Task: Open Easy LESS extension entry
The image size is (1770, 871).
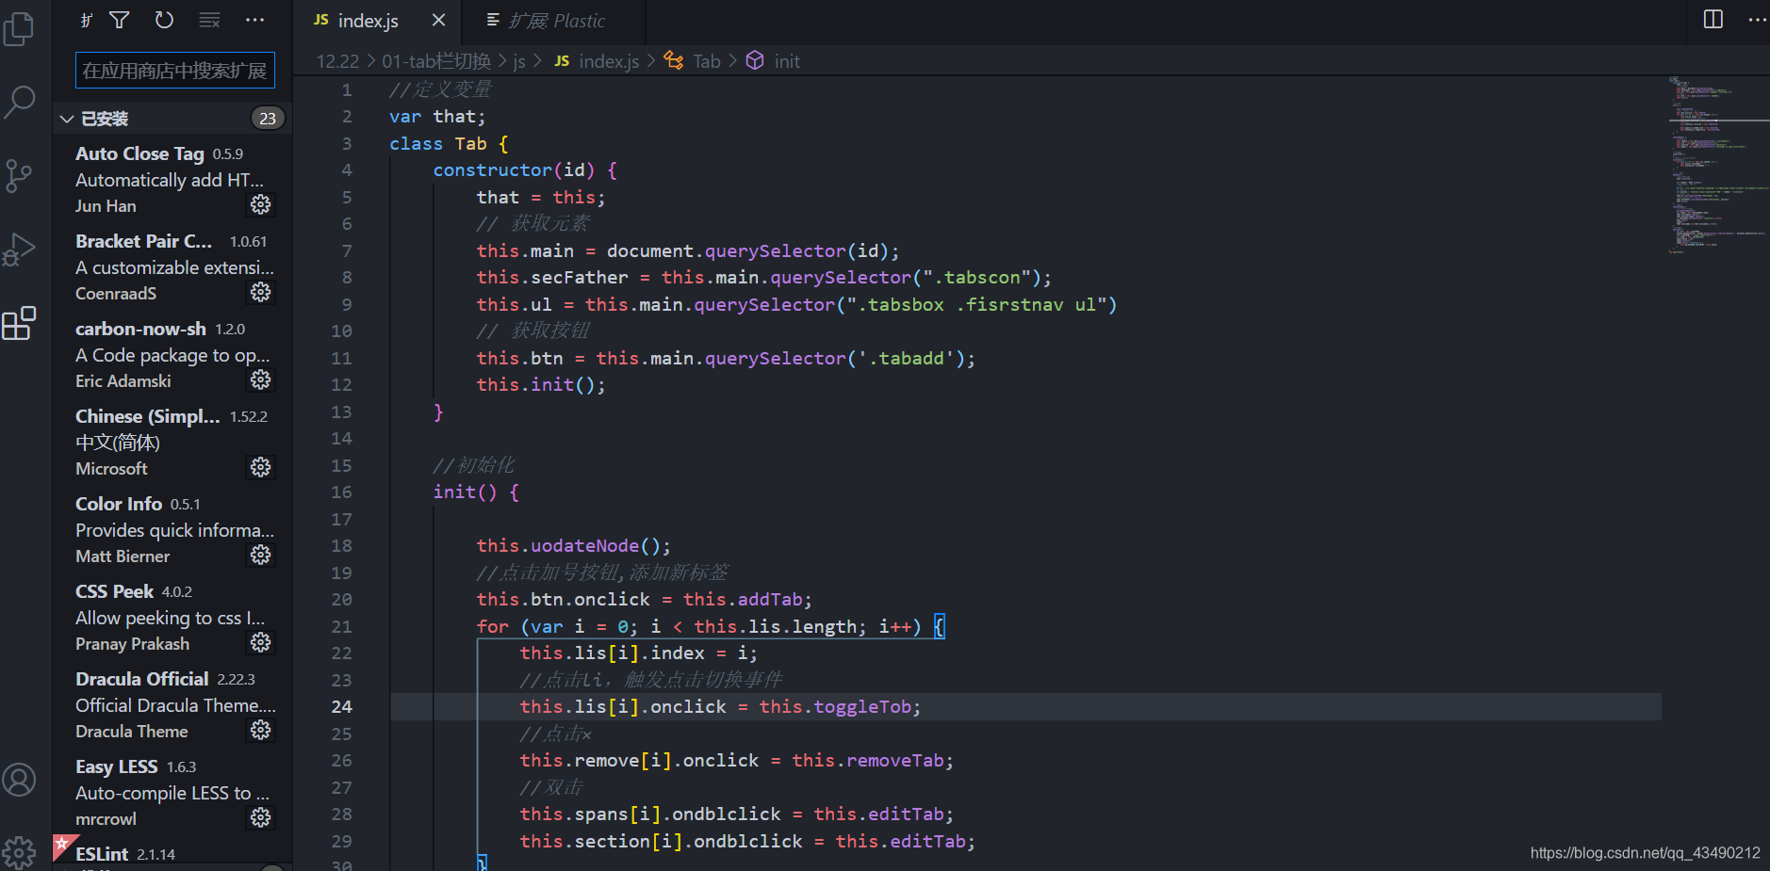Action: point(173,792)
